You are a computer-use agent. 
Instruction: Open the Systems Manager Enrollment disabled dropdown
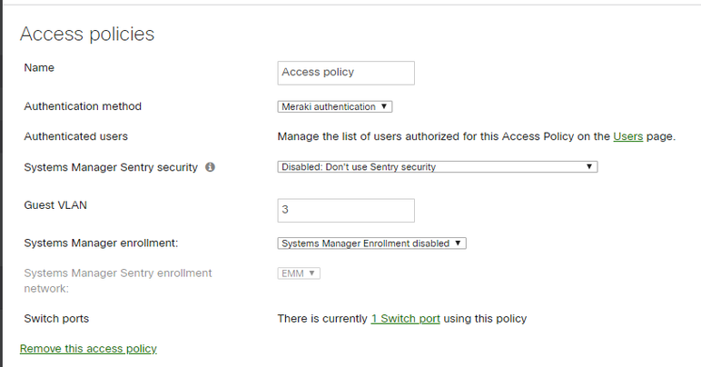point(371,243)
